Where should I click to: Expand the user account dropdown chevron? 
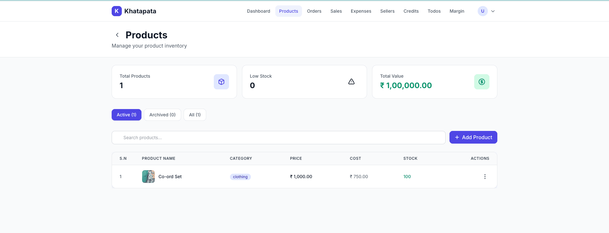click(x=493, y=11)
